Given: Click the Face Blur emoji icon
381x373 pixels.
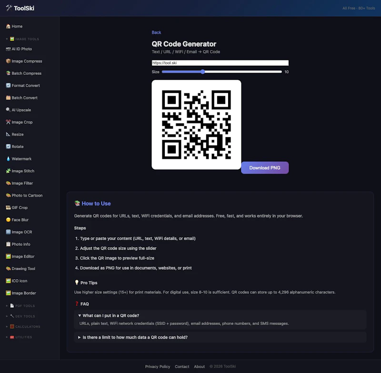Looking at the screenshot, I should (8, 220).
